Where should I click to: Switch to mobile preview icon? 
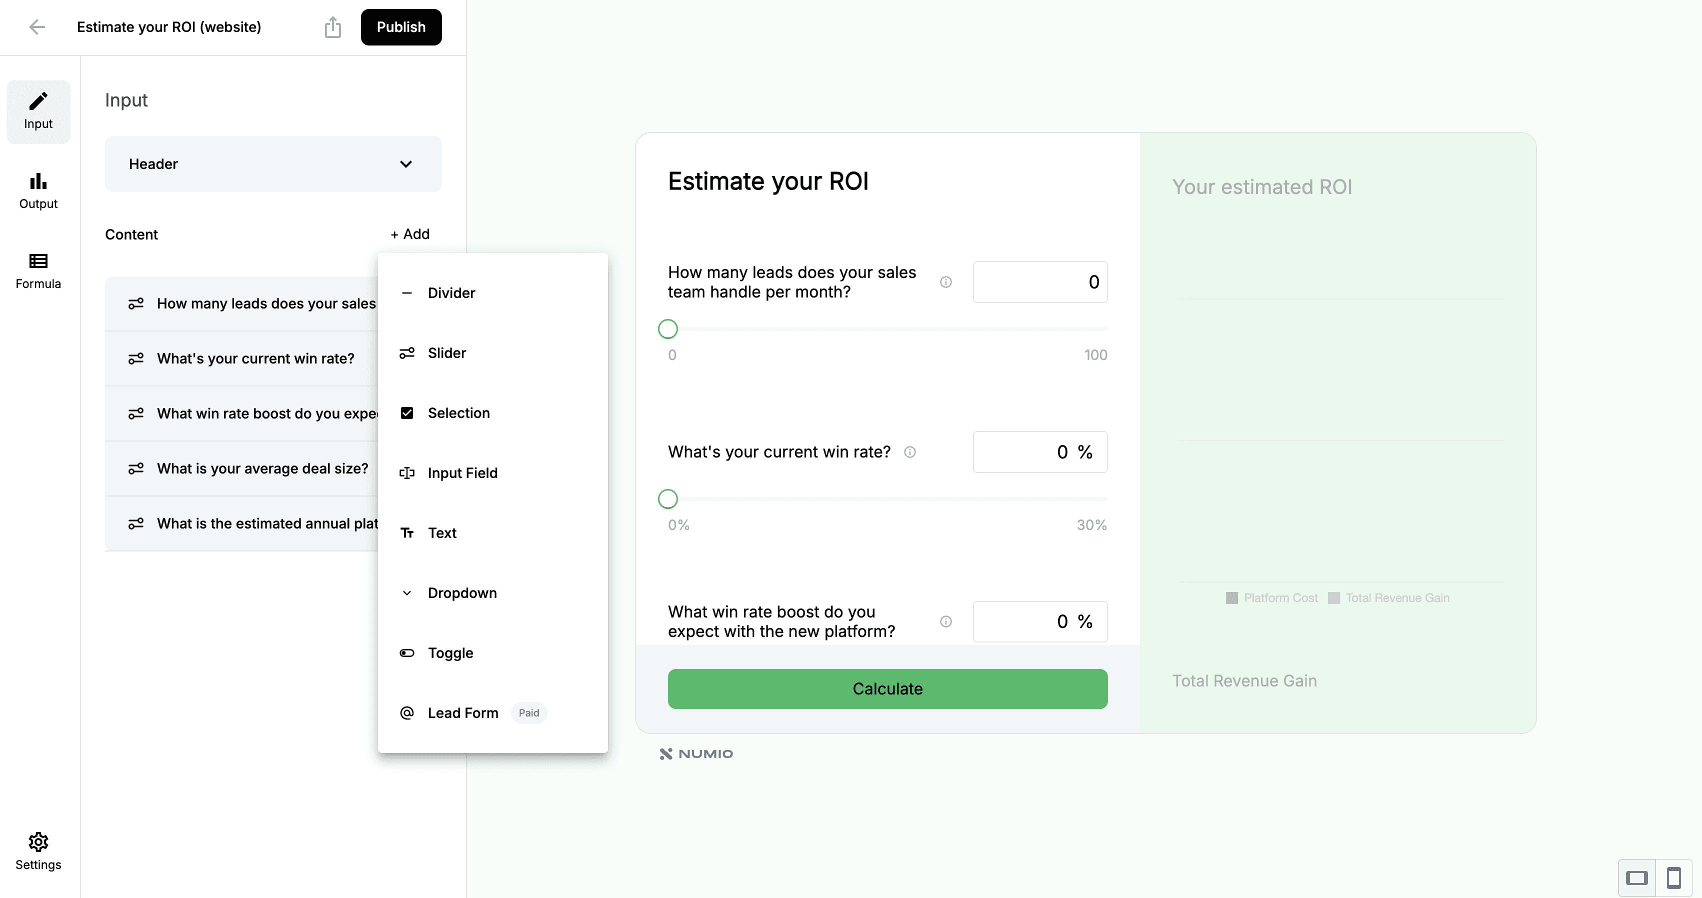point(1673,877)
